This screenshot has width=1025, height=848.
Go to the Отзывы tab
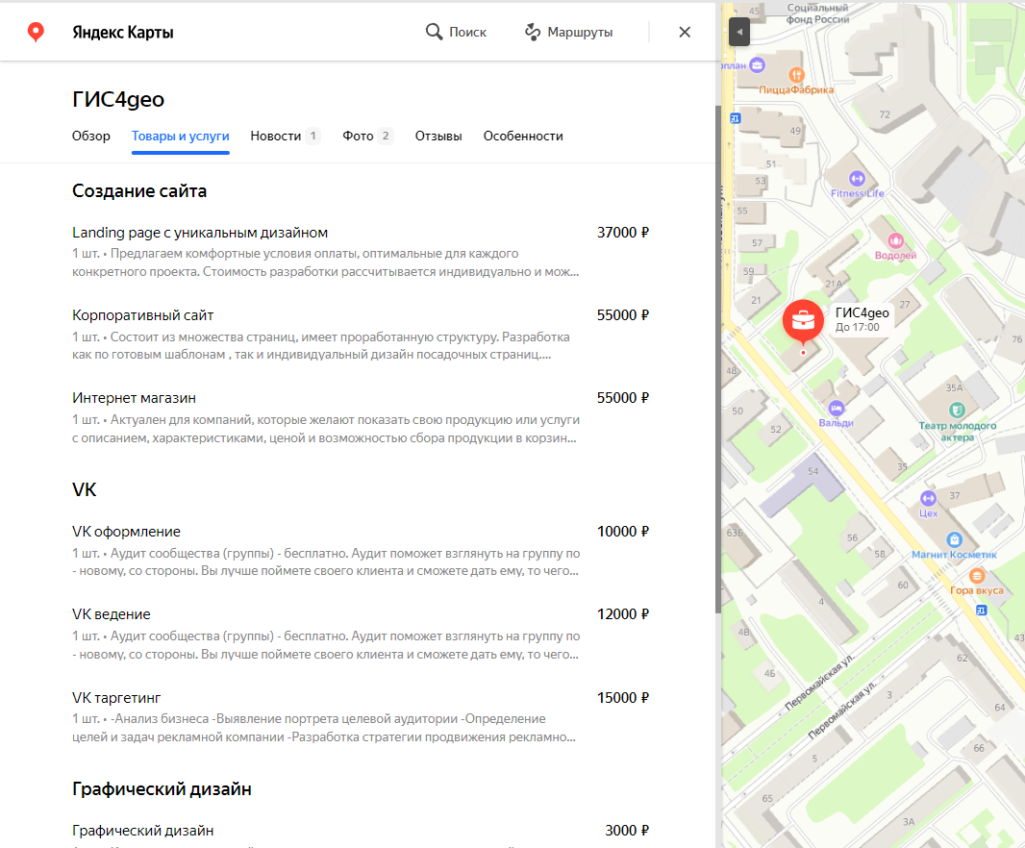point(438,137)
